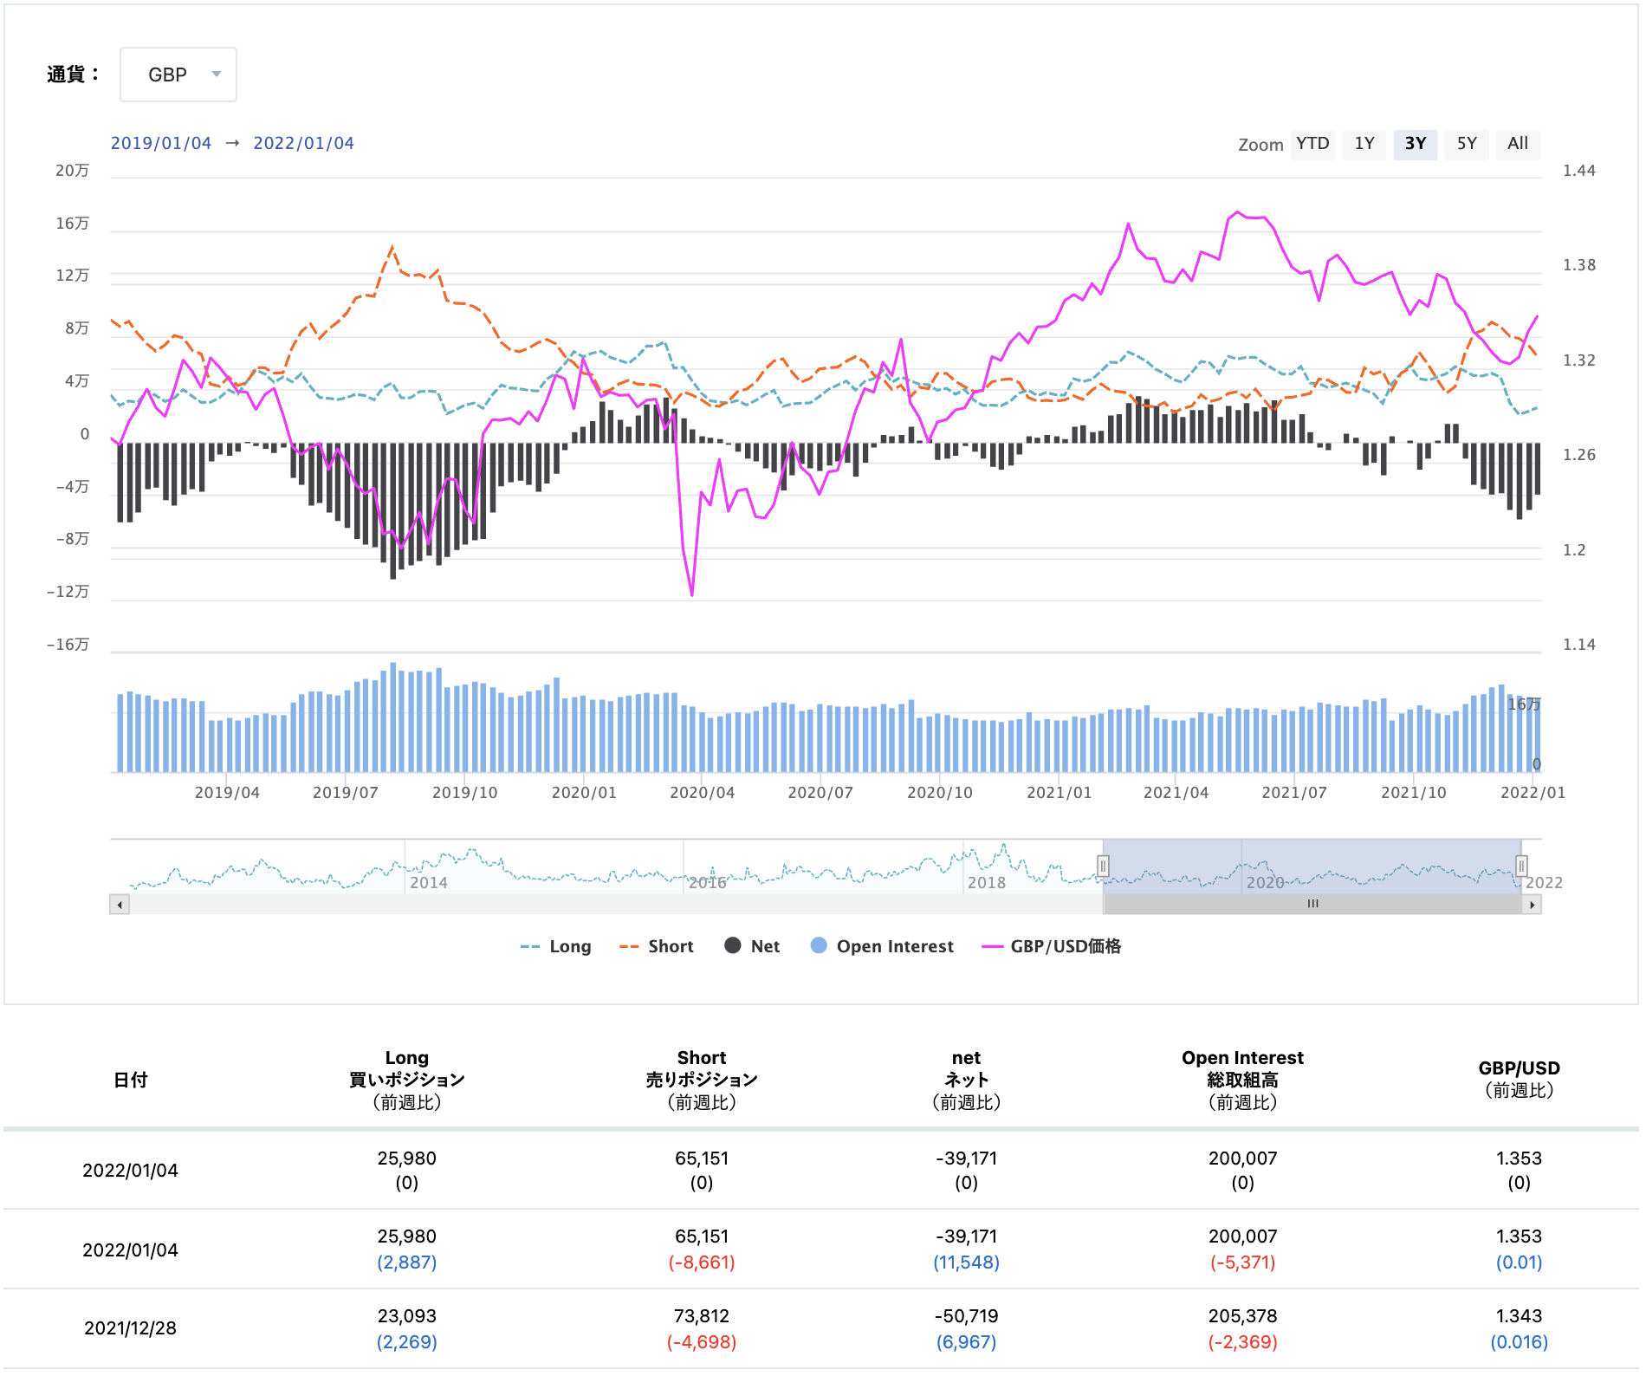Click the navigator scrollbar thumb
The image size is (1646, 1376).
(1312, 905)
